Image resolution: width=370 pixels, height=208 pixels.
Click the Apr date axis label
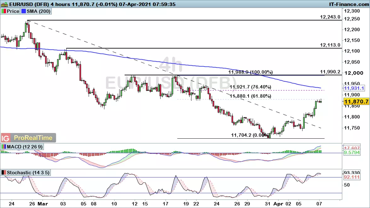click(x=278, y=204)
